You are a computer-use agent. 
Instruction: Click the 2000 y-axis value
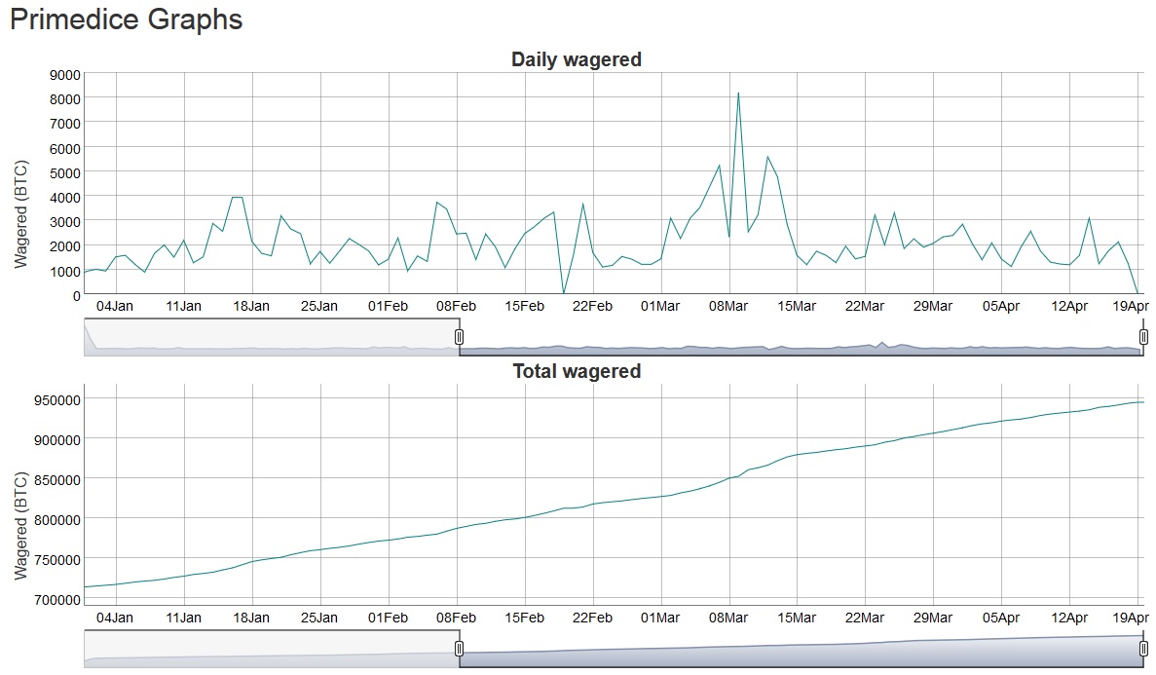coord(65,246)
